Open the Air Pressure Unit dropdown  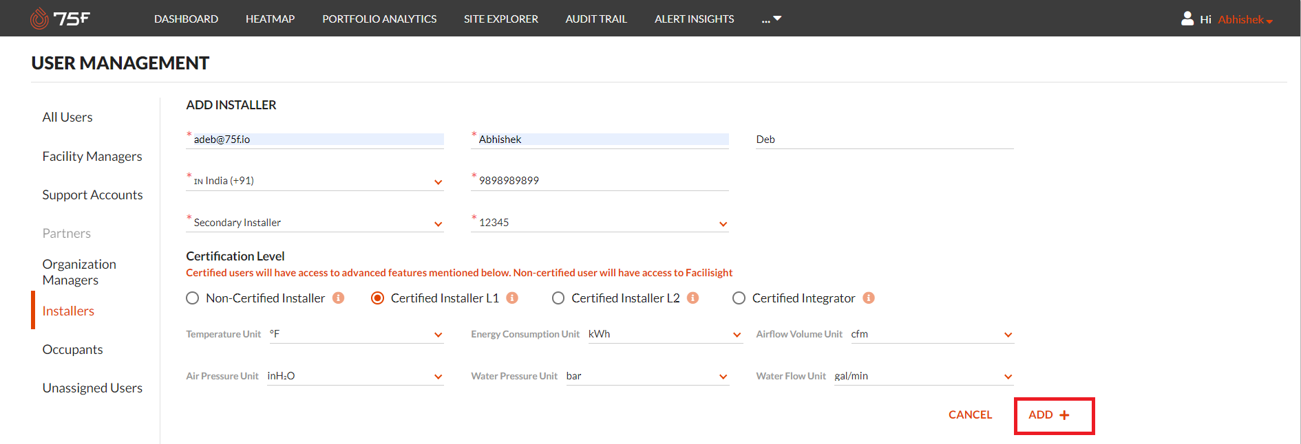[x=355, y=377]
